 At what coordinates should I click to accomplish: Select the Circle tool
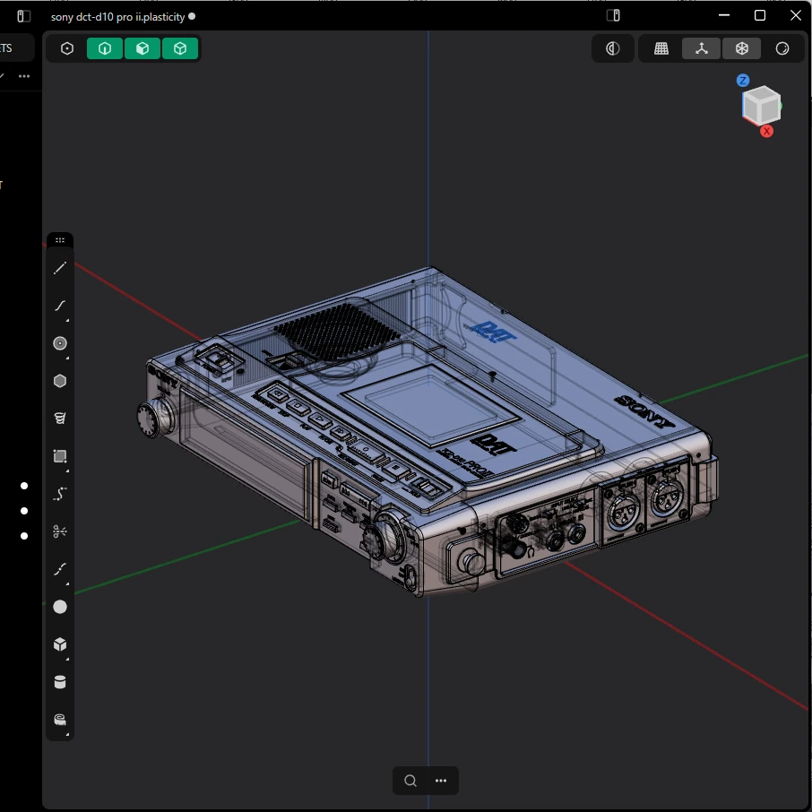tap(59, 343)
